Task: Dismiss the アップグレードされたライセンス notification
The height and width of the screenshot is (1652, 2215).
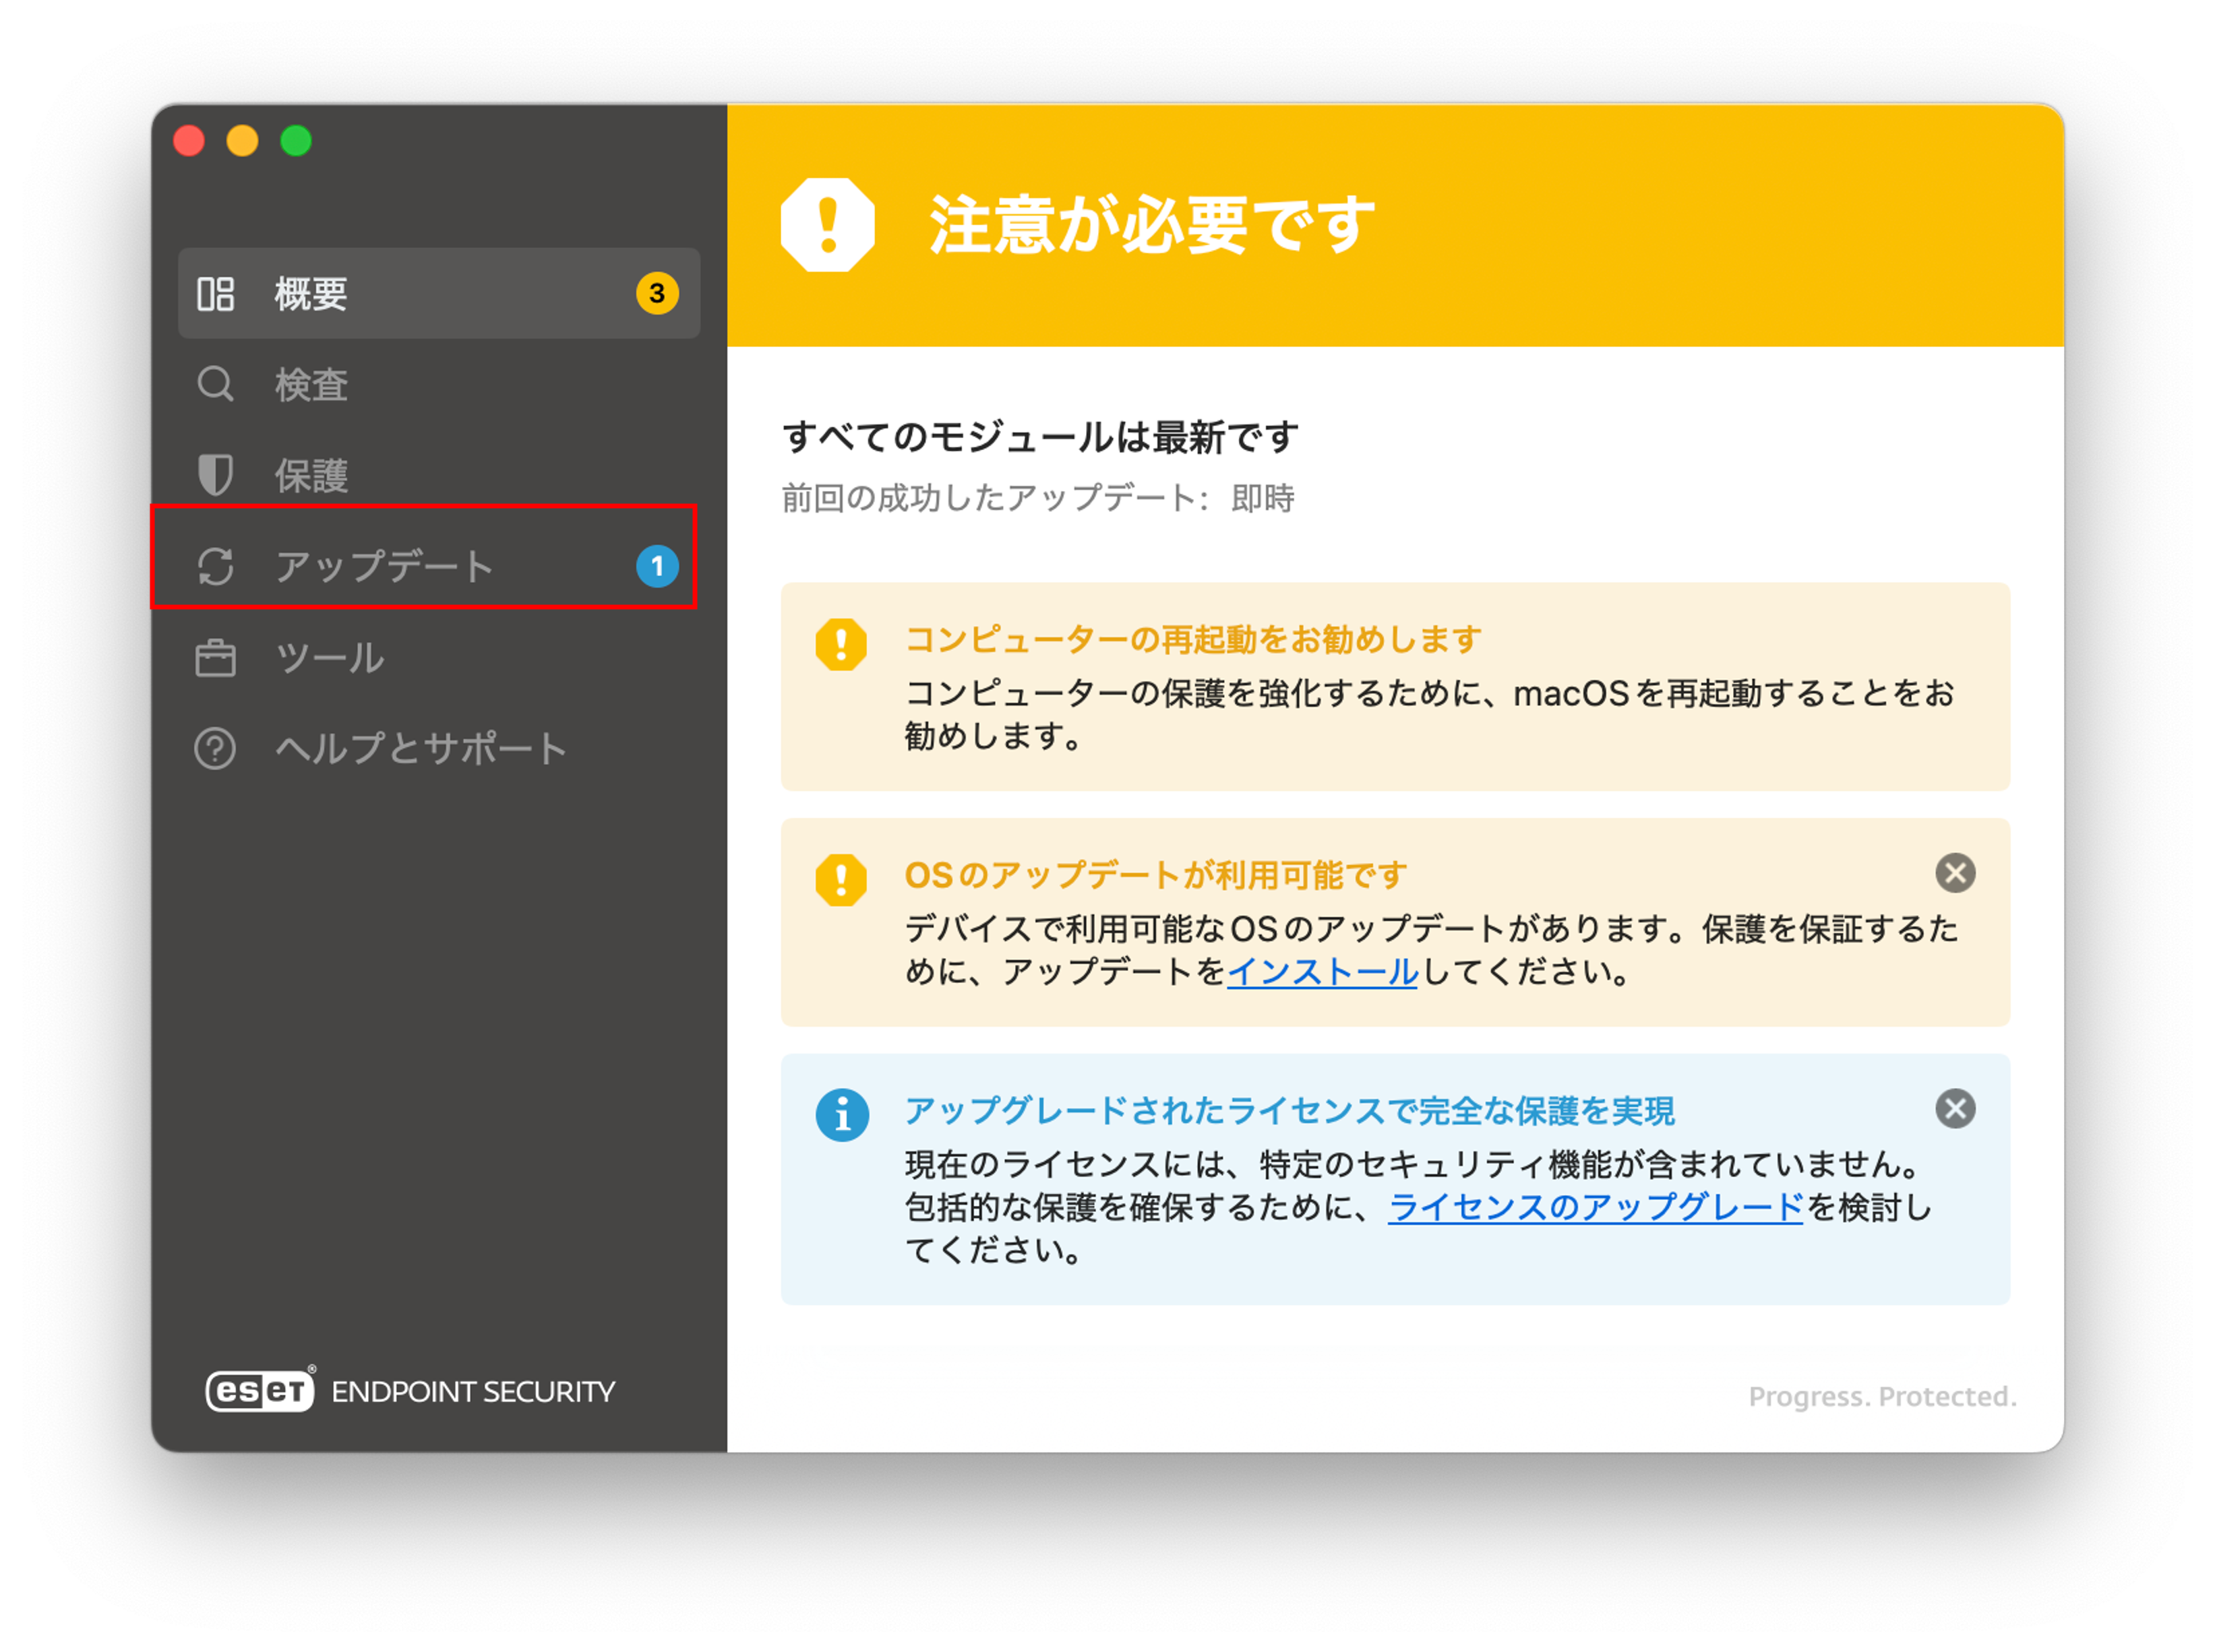Action: [x=1955, y=1108]
